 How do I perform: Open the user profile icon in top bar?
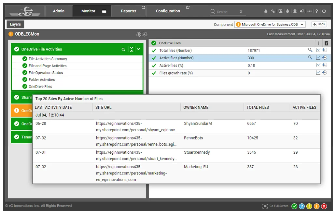(266, 11)
